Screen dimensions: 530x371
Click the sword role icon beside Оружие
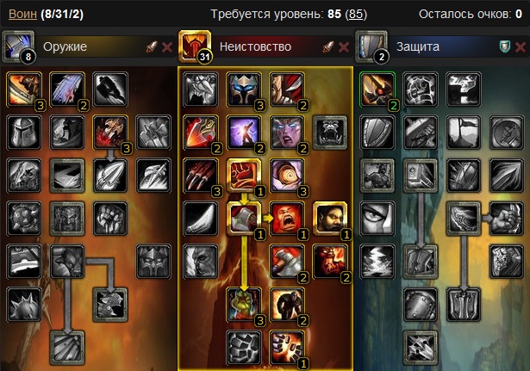(152, 47)
